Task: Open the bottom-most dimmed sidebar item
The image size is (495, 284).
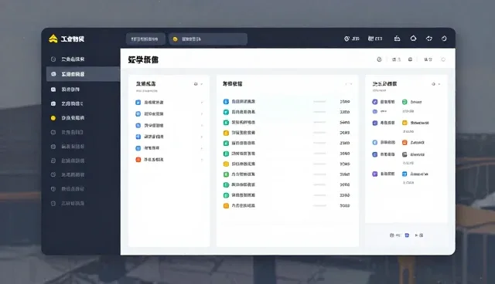Action: [68, 204]
